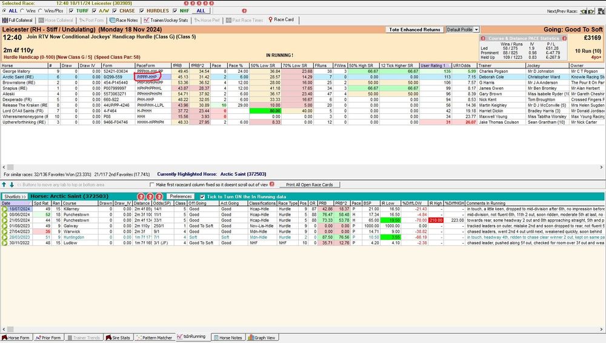Play the 08/06/2024 Punchestown race replay icon
The image size is (606, 343).
(x=5, y=215)
